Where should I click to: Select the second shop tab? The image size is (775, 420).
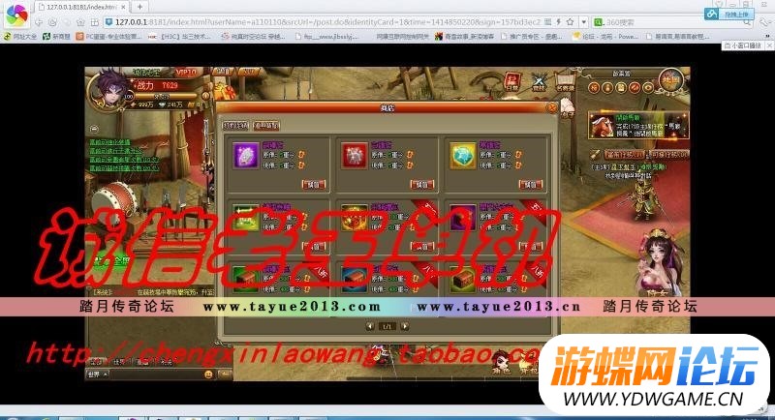tap(265, 126)
